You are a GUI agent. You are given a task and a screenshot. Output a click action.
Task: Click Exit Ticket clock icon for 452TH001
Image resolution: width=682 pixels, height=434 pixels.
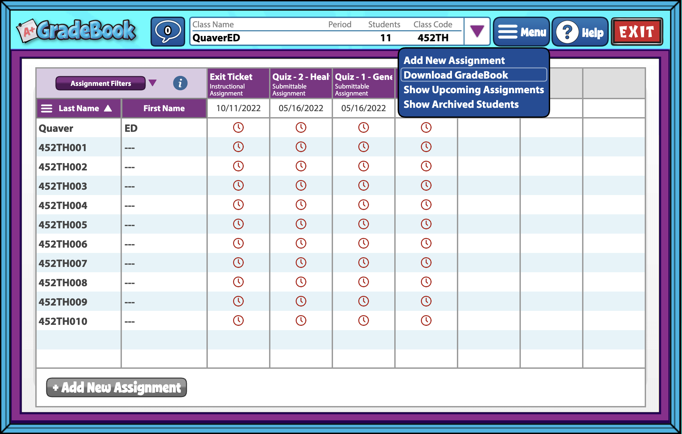tap(238, 147)
